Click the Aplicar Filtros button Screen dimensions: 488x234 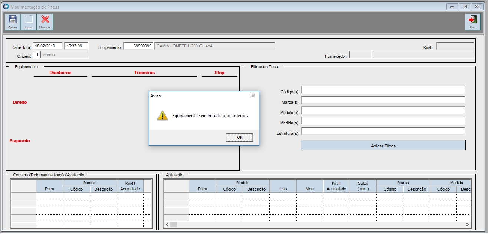point(383,146)
